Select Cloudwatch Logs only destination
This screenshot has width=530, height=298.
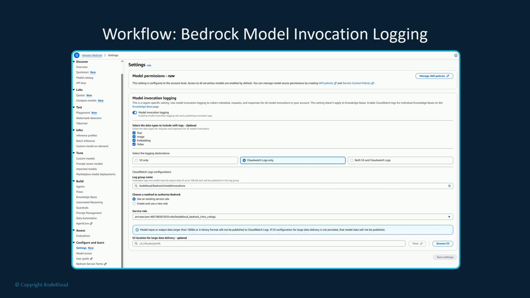[x=293, y=160]
